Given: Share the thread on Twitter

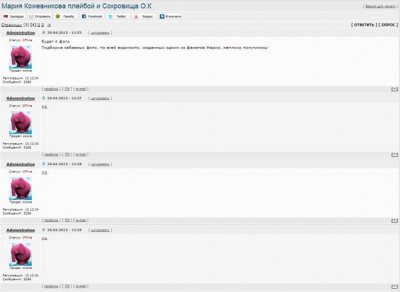Looking at the screenshot, I should point(118,16).
